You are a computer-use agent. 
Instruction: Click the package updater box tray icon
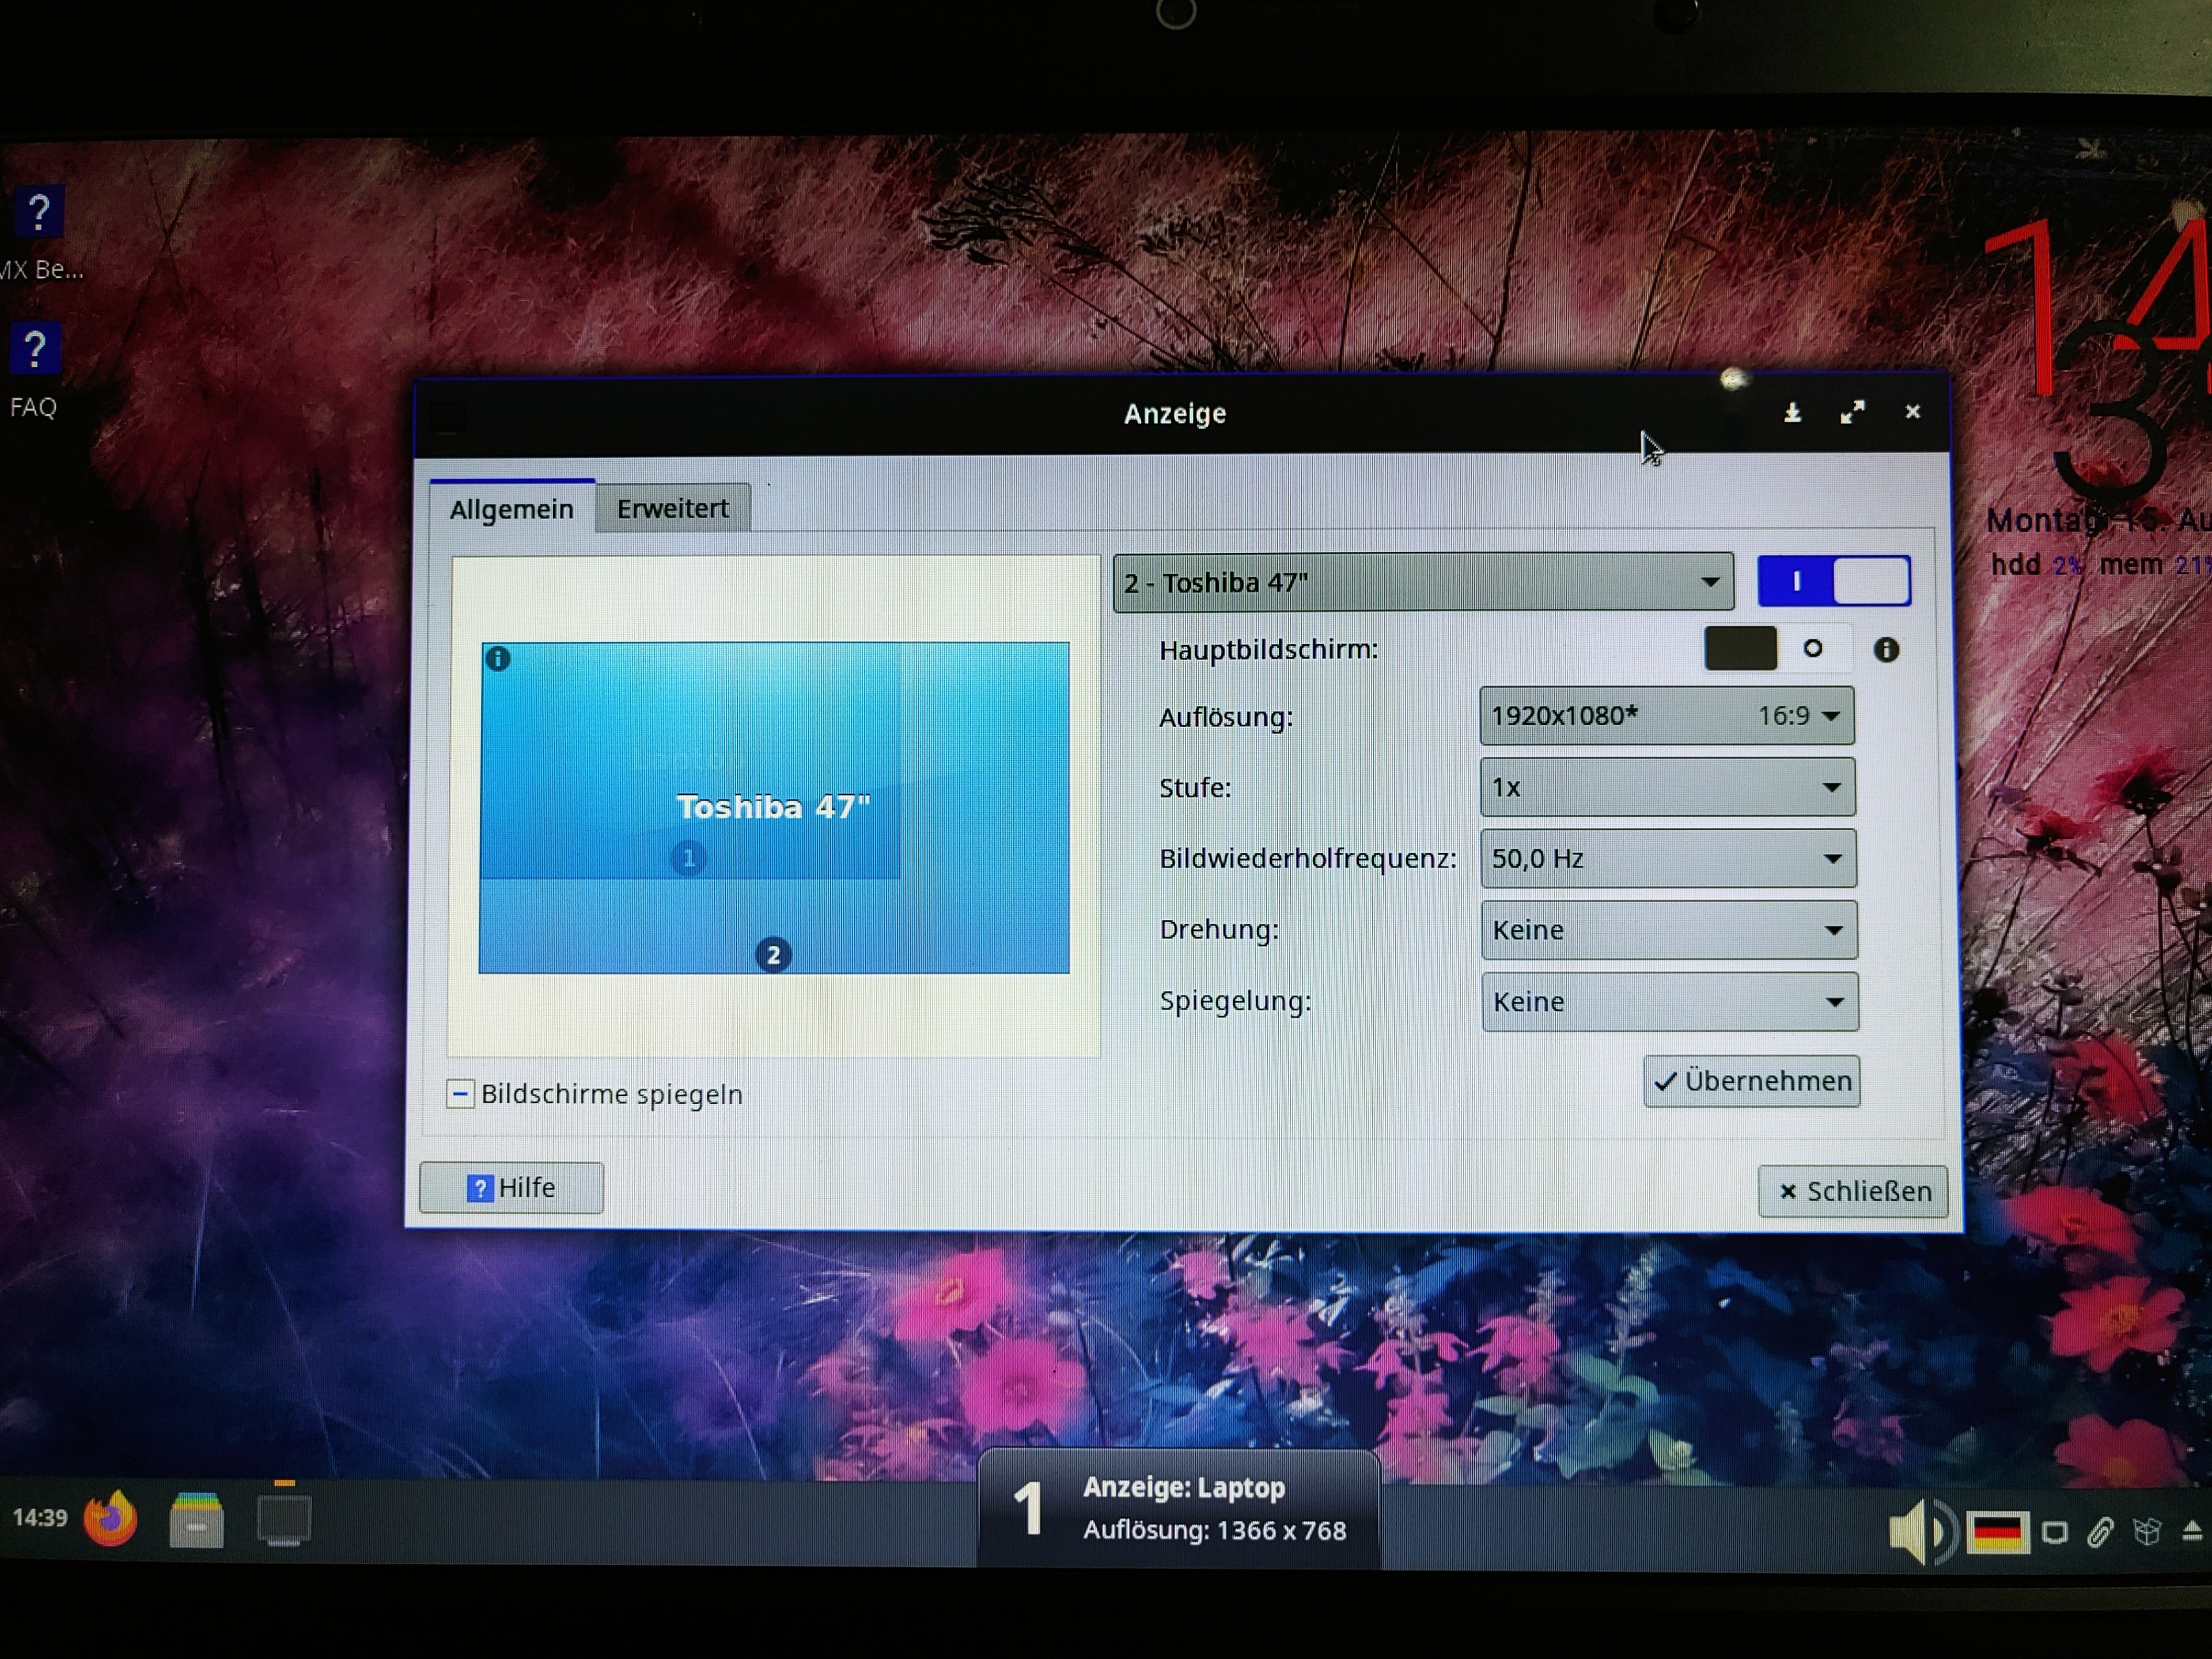[x=2146, y=1531]
